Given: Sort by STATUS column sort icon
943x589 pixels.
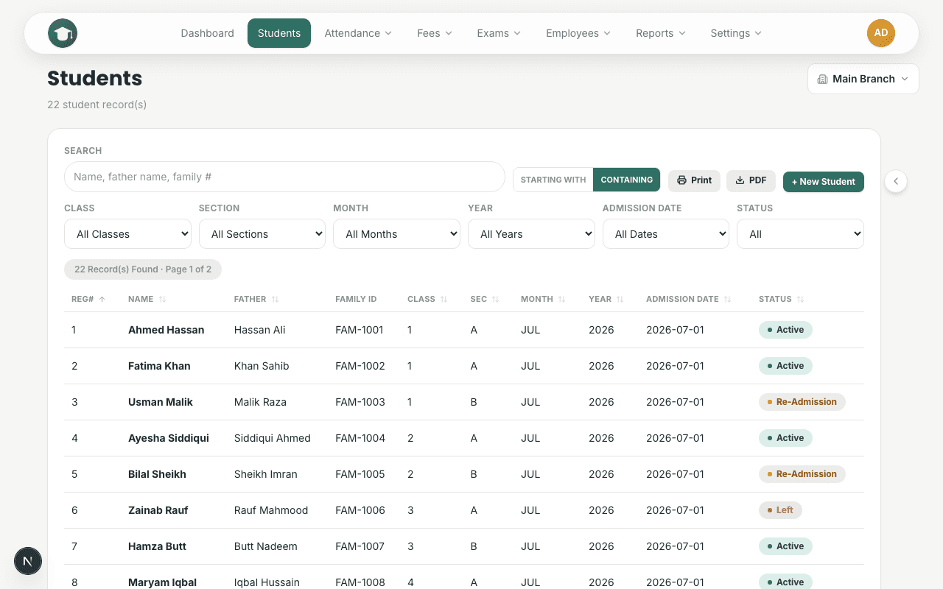Looking at the screenshot, I should tap(800, 299).
